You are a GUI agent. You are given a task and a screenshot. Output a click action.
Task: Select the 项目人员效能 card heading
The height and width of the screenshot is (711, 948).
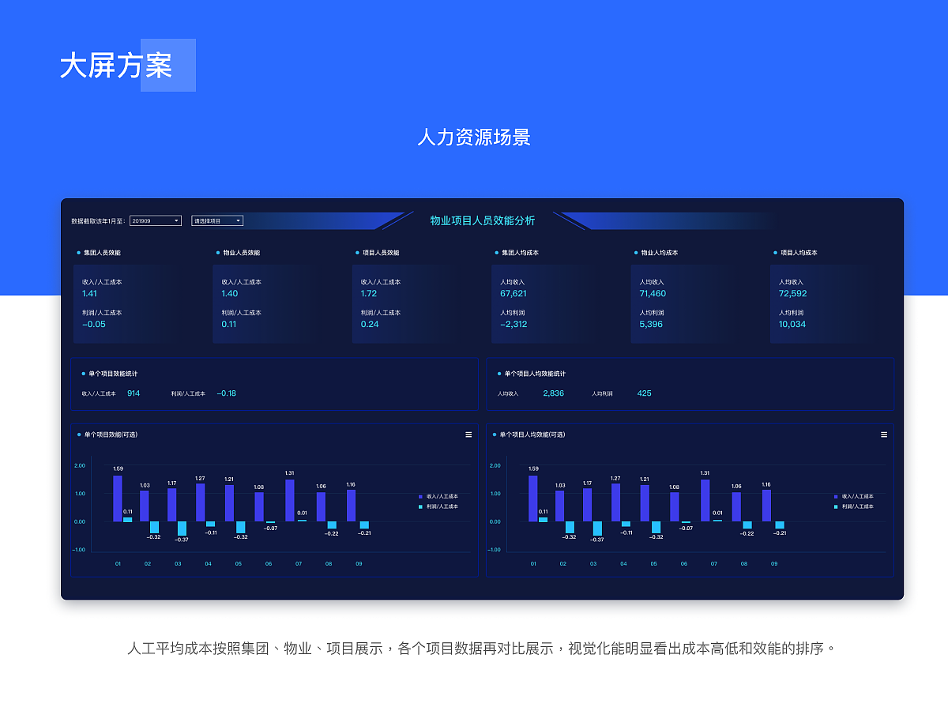click(x=381, y=253)
